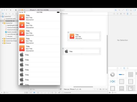Select the Image View object in library
137x102 pixels.
click(x=130, y=88)
